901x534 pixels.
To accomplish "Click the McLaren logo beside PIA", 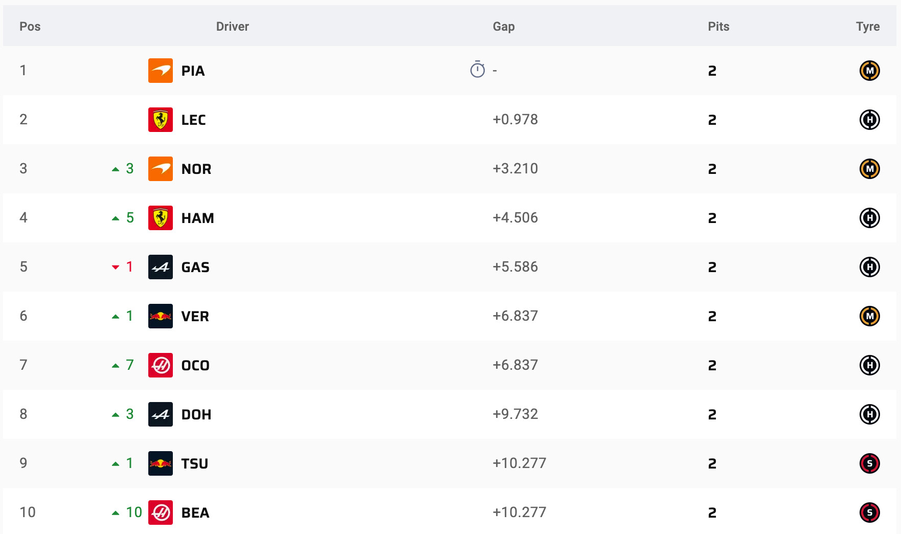I will (161, 71).
